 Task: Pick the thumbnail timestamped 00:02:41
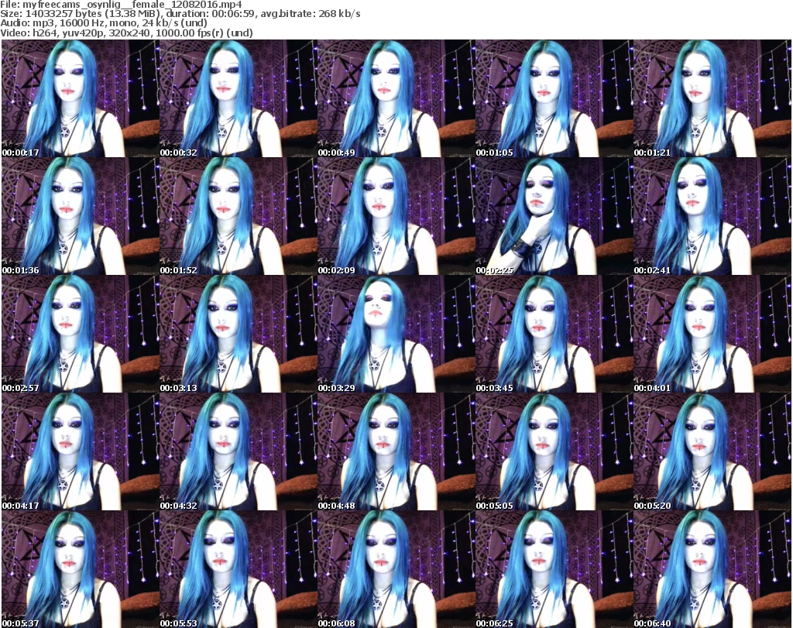pos(712,216)
